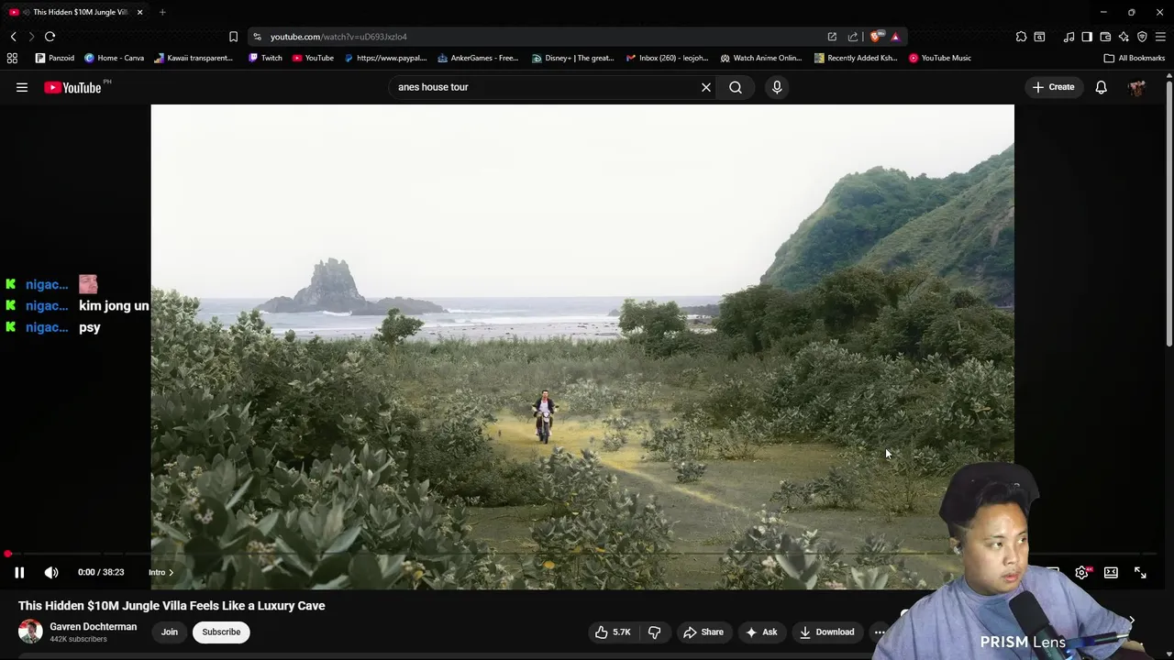Start voice search with microphone
The image size is (1174, 660).
tap(777, 87)
